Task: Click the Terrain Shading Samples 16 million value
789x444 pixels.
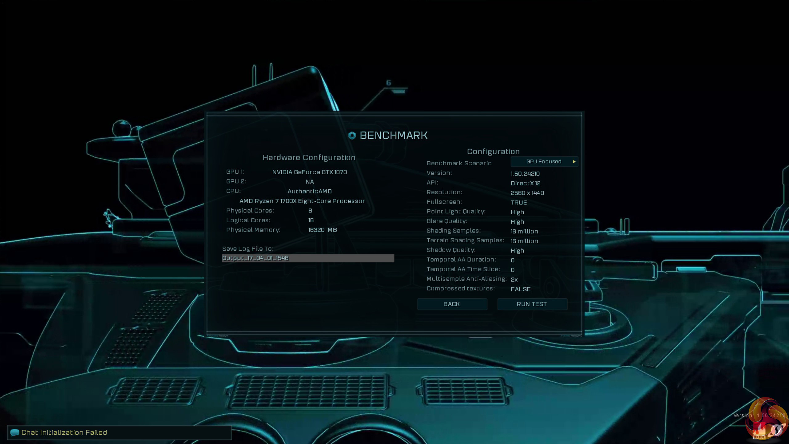Action: [524, 241]
